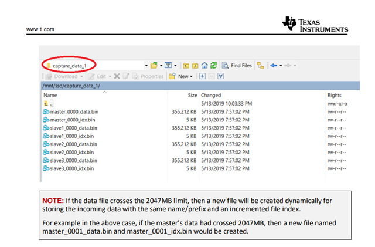Open the www.ti.com link

coord(40,29)
